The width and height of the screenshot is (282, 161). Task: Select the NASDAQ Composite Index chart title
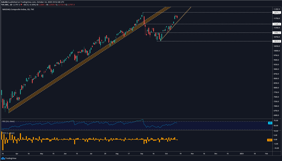[x=18, y=9]
